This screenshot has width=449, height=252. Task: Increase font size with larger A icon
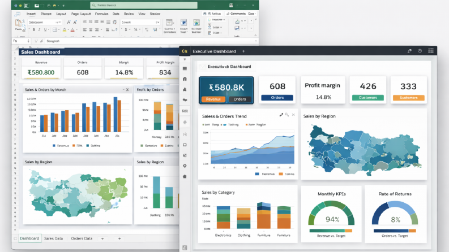click(69, 22)
